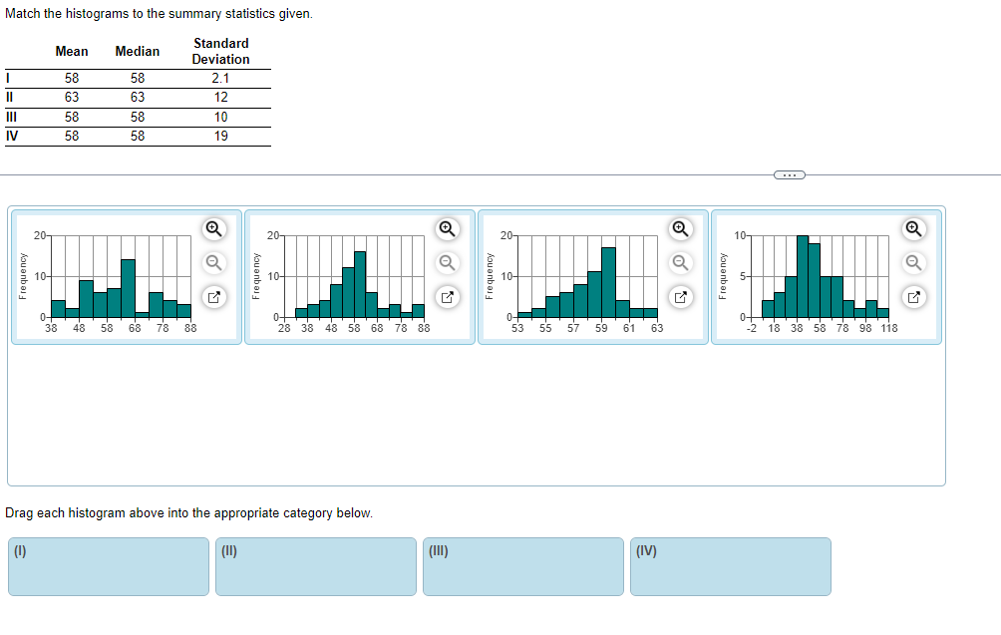Zoom out on the second histogram
The height and width of the screenshot is (635, 1001).
pos(446,263)
